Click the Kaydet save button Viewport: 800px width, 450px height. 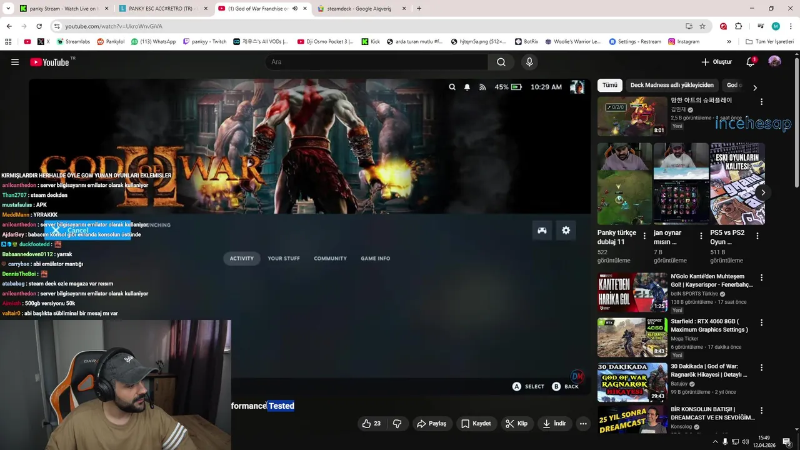(476, 424)
